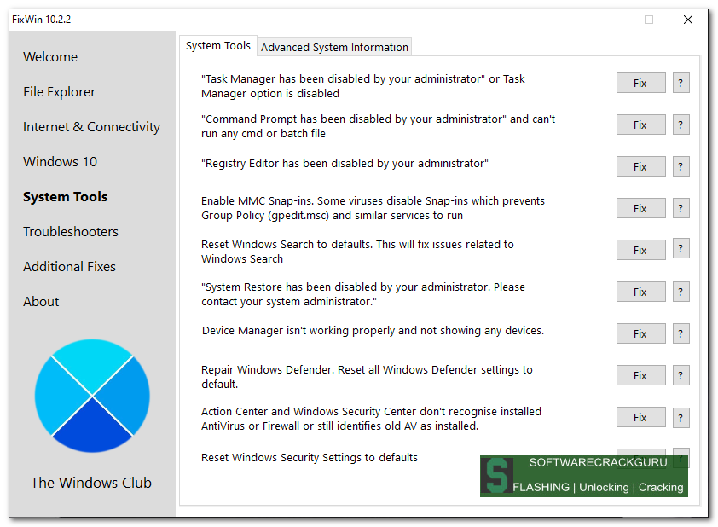Image resolution: width=718 pixels, height=527 pixels.
Task: Click Fix for Device Manager not working
Action: [640, 333]
